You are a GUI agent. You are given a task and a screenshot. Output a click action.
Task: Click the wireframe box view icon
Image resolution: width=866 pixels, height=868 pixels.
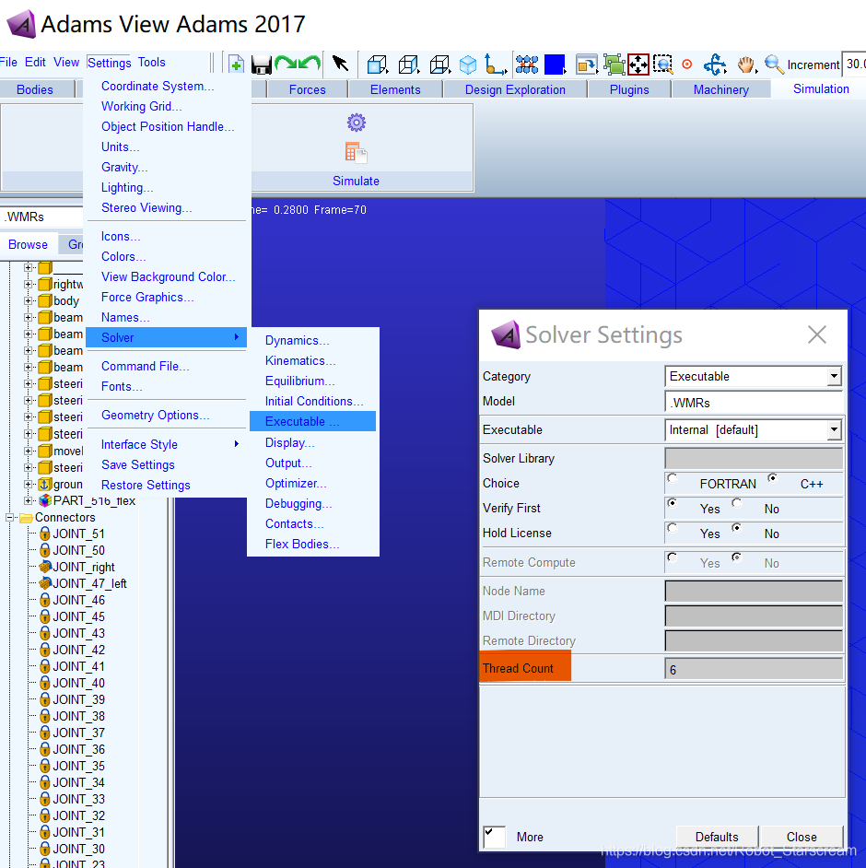[409, 65]
